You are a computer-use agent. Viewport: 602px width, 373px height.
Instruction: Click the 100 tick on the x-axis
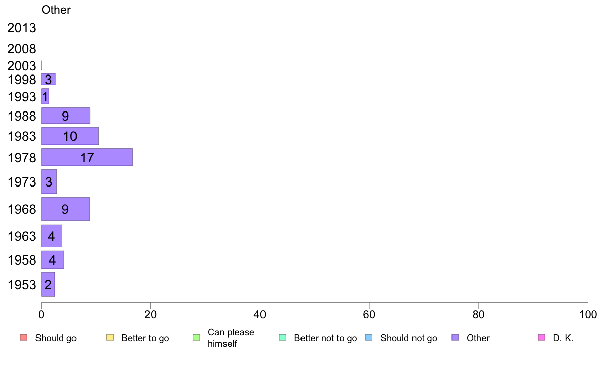tap(588, 315)
